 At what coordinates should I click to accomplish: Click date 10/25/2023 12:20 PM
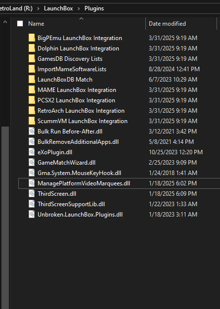click(x=176, y=152)
